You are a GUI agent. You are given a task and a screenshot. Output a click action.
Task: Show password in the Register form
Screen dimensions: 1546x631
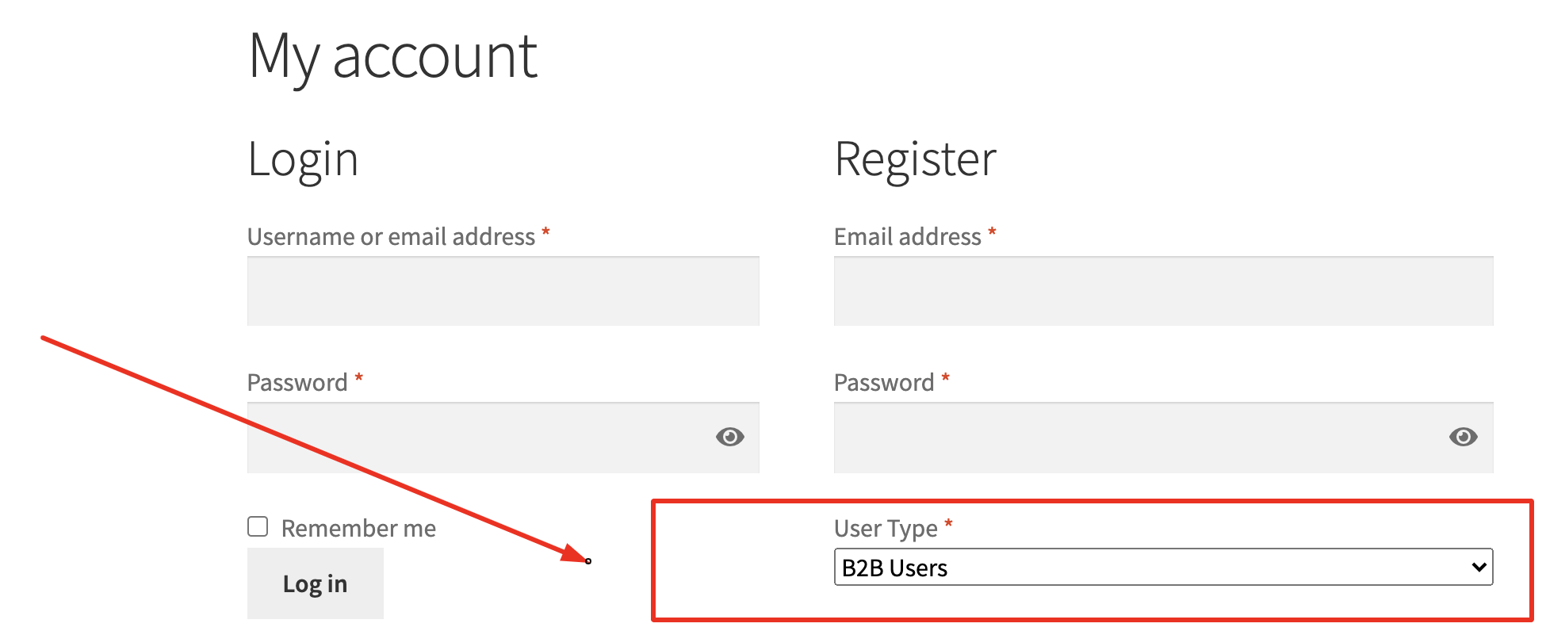[1463, 437]
